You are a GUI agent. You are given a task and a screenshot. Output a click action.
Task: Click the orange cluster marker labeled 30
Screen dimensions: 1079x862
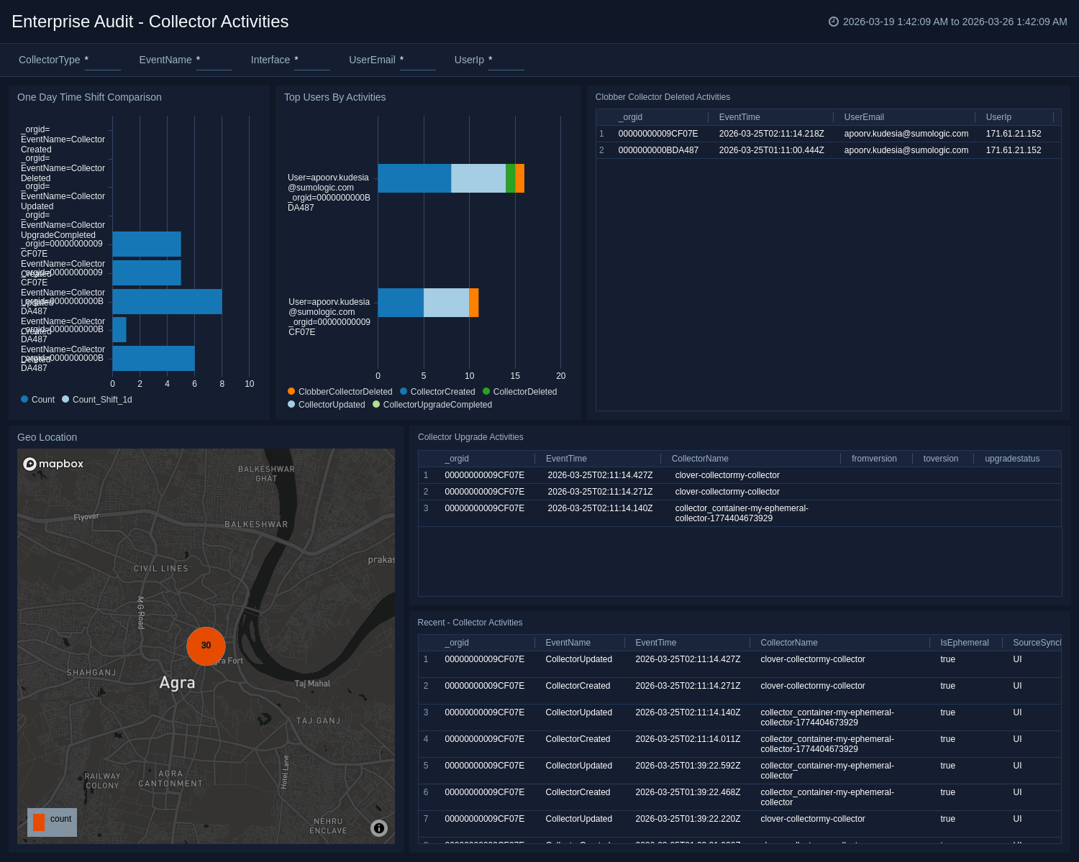click(206, 646)
